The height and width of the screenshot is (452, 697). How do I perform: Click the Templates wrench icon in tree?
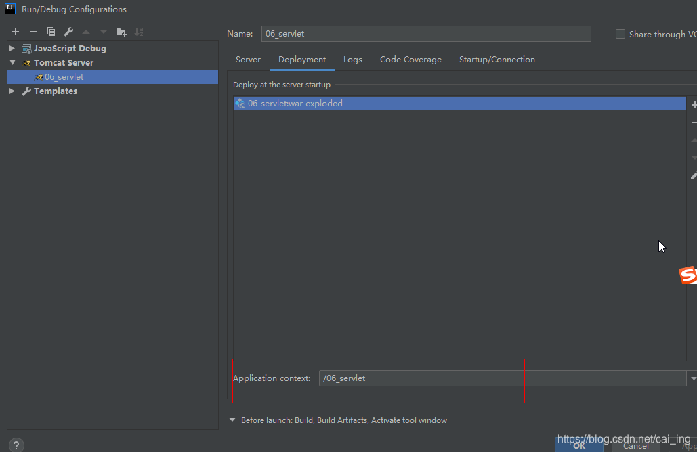coord(26,91)
